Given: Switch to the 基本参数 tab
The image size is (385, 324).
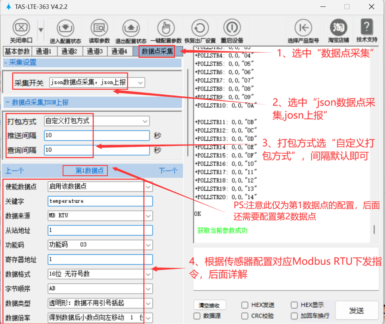Looking at the screenshot, I should [x=17, y=51].
